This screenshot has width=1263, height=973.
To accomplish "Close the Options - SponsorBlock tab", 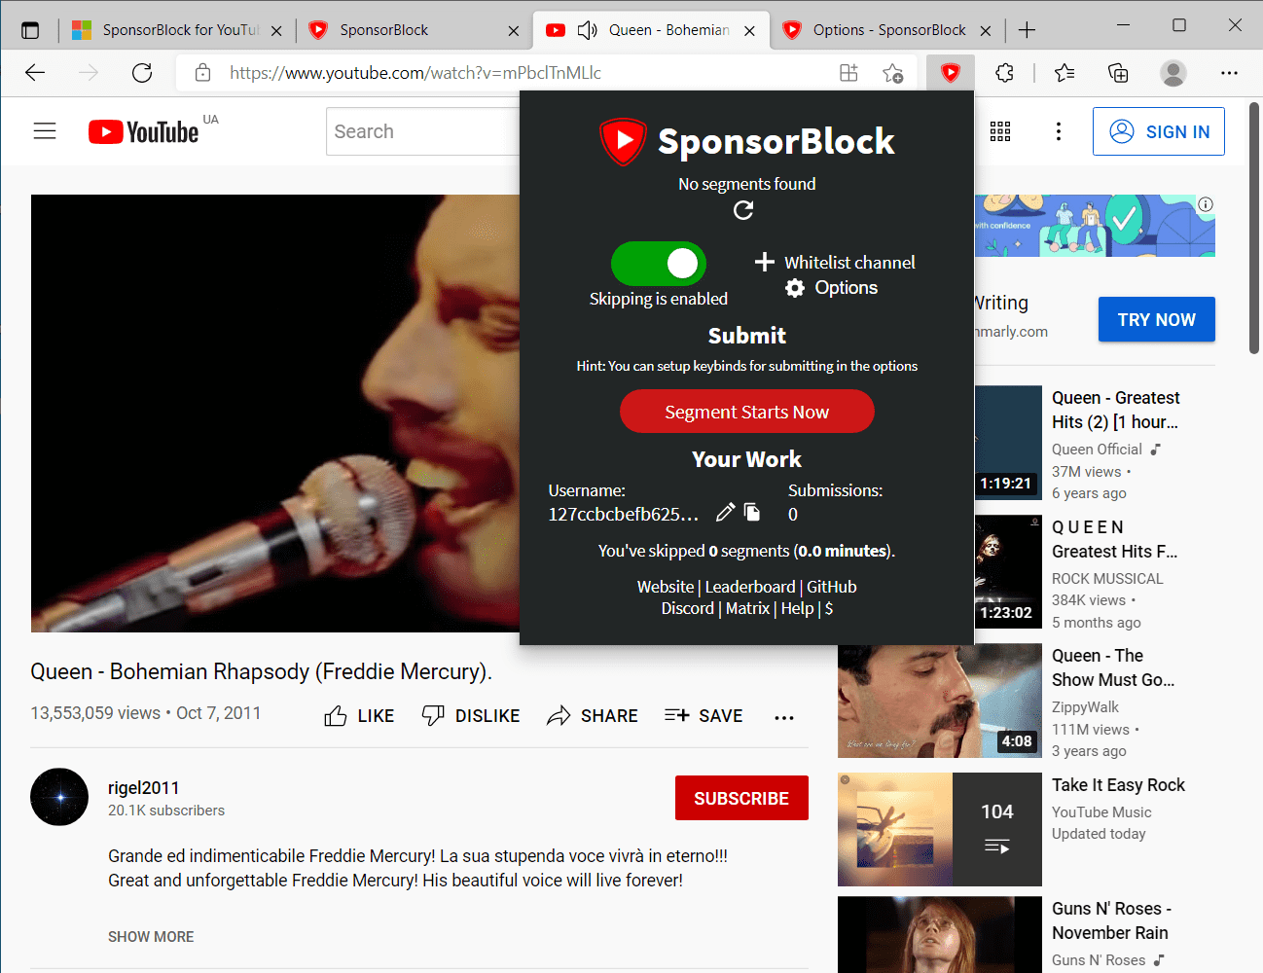I will [986, 30].
